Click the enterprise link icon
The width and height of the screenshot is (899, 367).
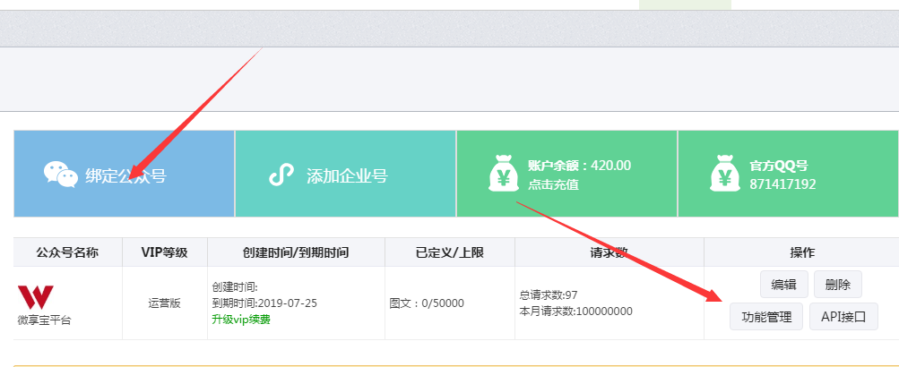point(281,174)
